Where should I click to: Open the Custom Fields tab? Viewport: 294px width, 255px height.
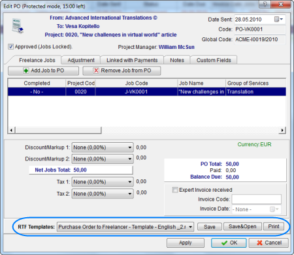[214, 60]
